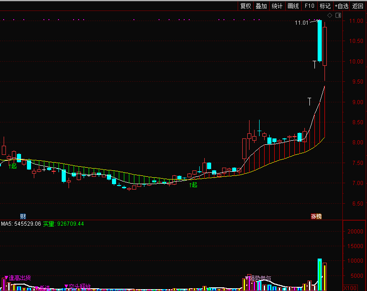Select the tall cyan candlestick reaching 11.01

coord(319,41)
